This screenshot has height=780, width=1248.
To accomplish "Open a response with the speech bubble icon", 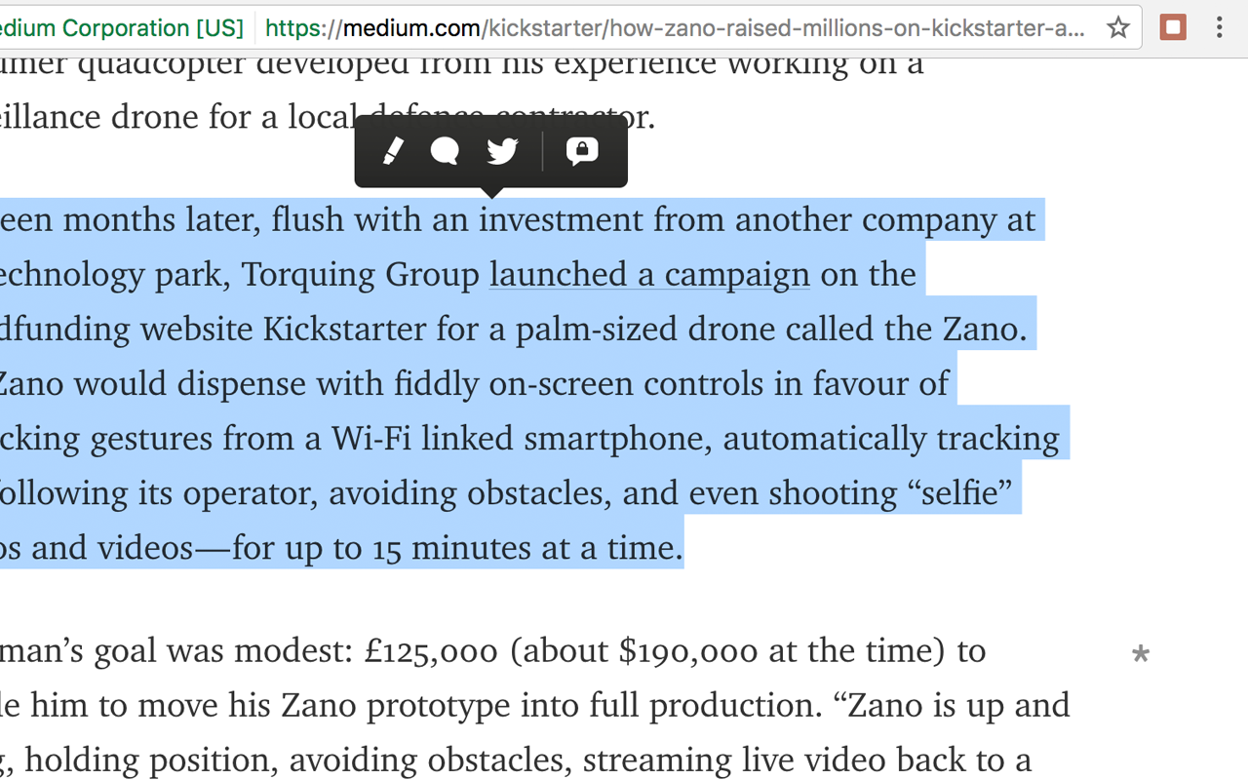I will coord(445,151).
